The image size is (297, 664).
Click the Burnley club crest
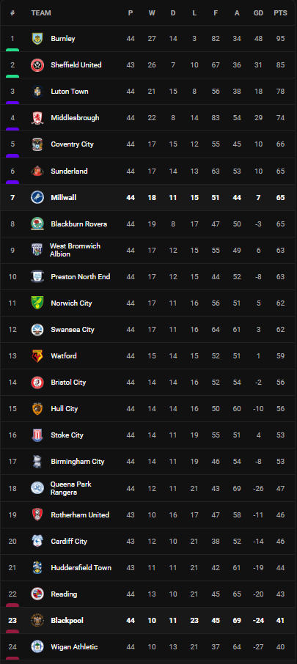pos(37,39)
